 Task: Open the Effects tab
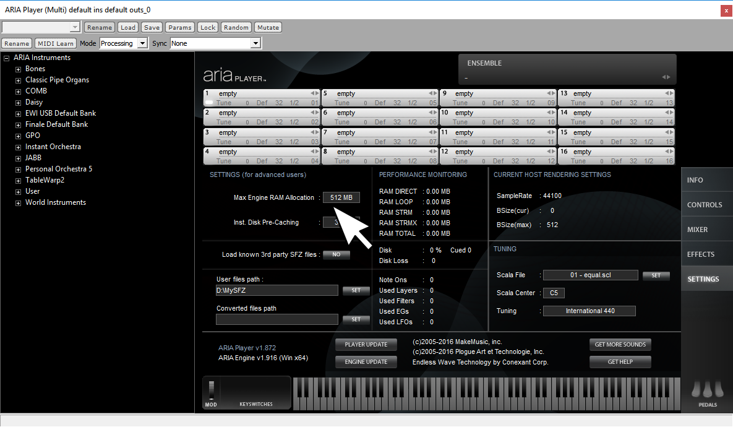(706, 254)
